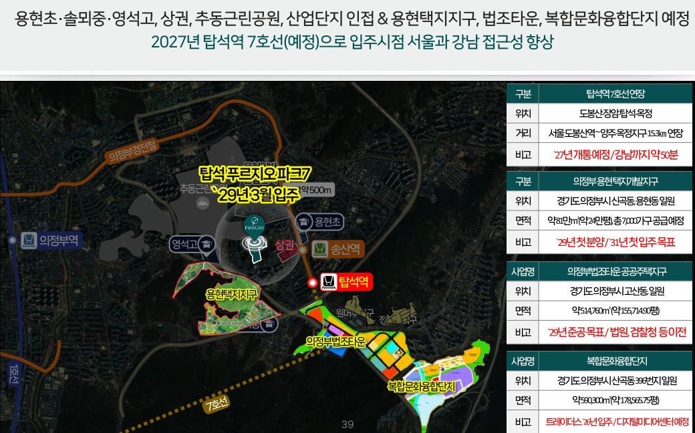This screenshot has height=433, width=695.
Task: Click the 탑석역 7호선연장 table header
Action: (x=615, y=94)
